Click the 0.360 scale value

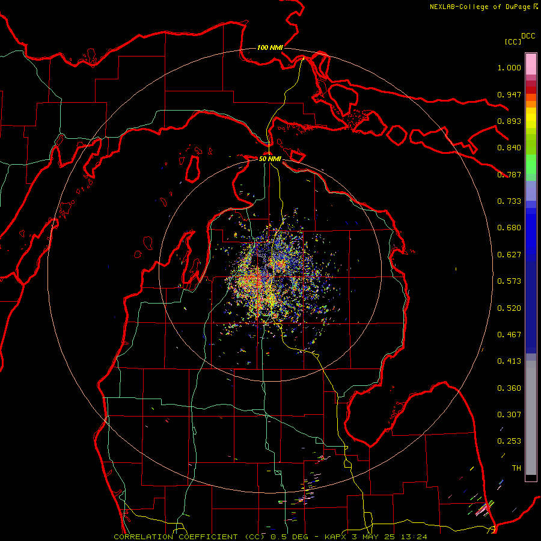(509, 388)
